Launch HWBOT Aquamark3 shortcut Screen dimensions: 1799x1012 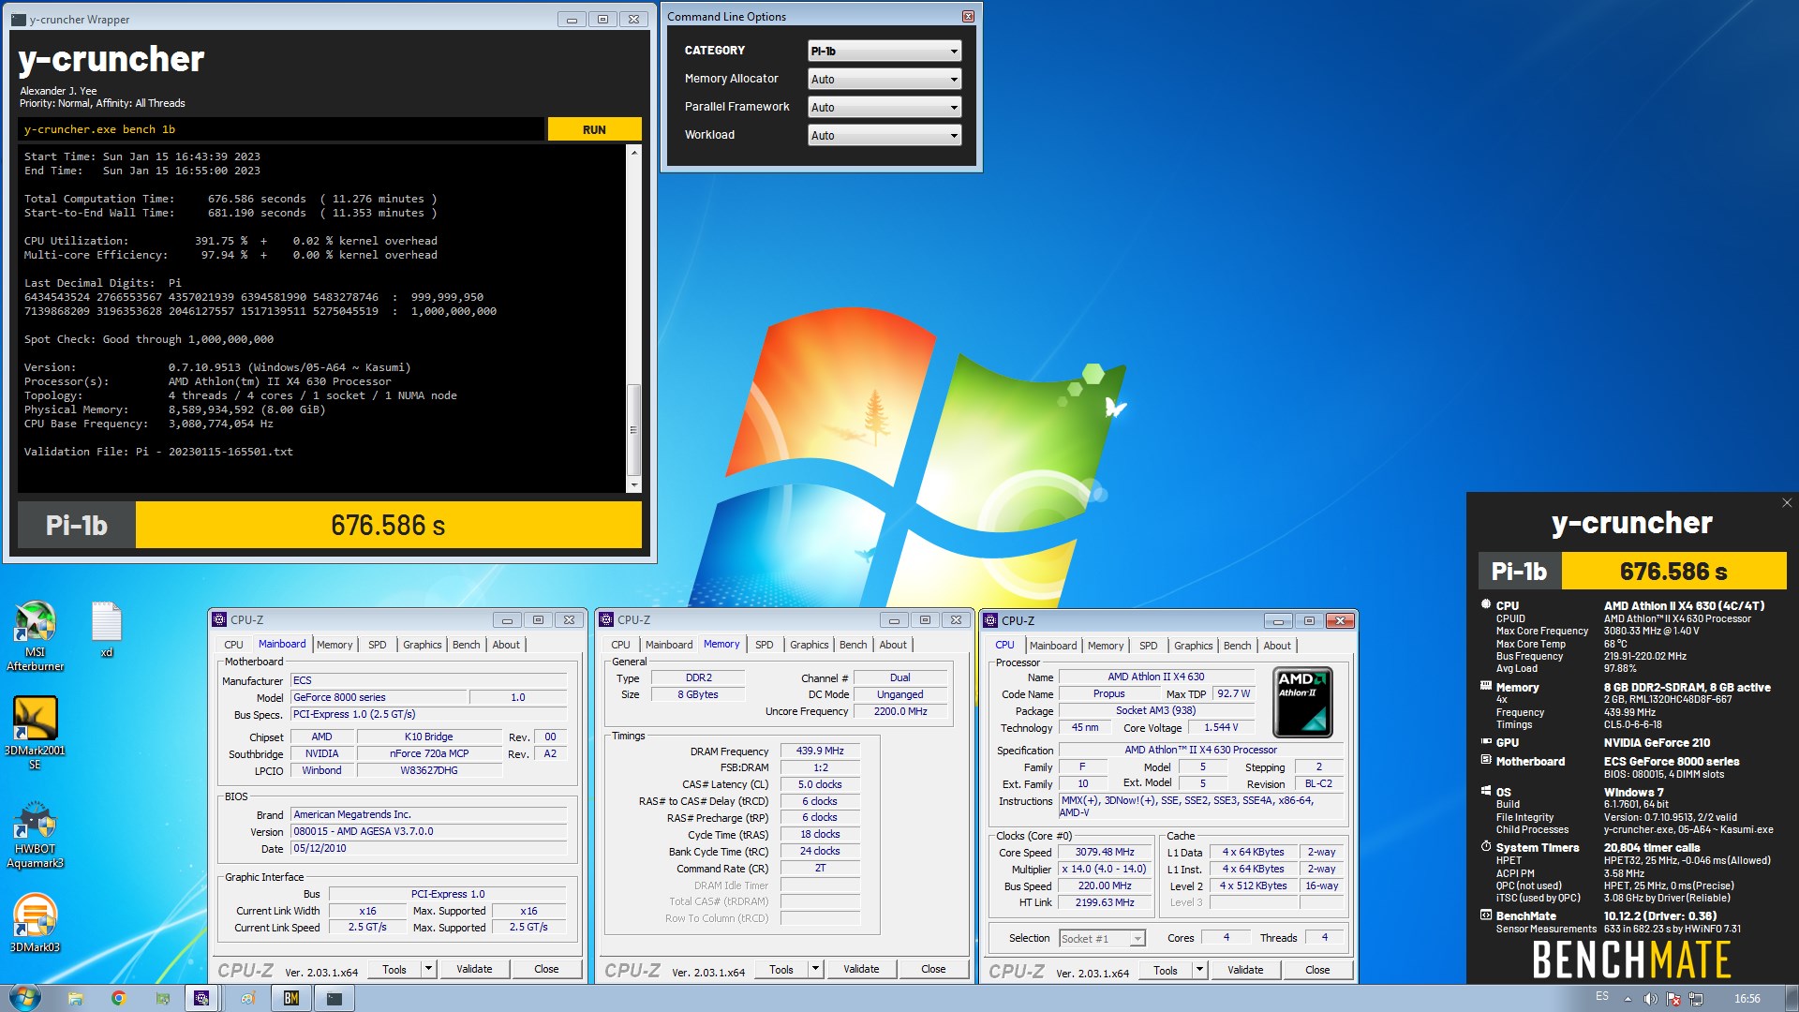35,834
